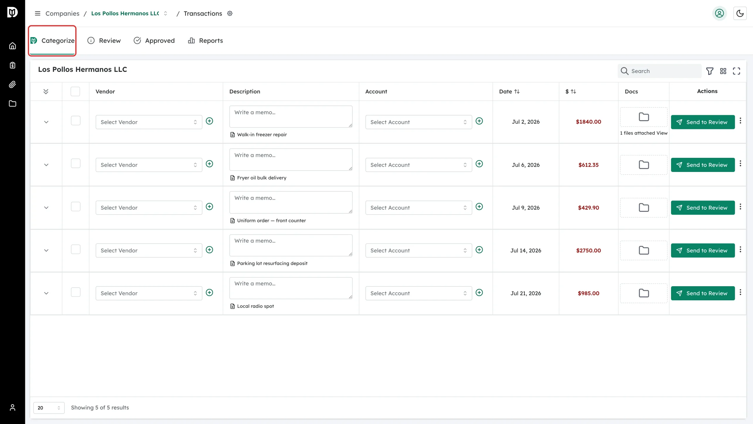Open Companies breadcrumb link
The height and width of the screenshot is (424, 753).
(62, 14)
